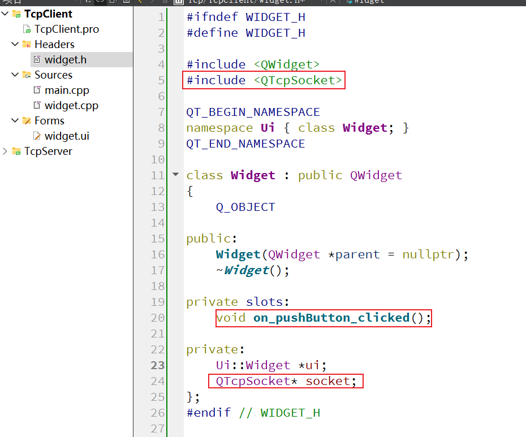This screenshot has height=437, width=526.
Task: Click the widget.ui file icon
Action: click(x=37, y=136)
